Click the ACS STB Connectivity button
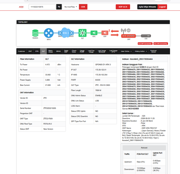The width and height of the screenshot is (180, 174). coord(161,44)
